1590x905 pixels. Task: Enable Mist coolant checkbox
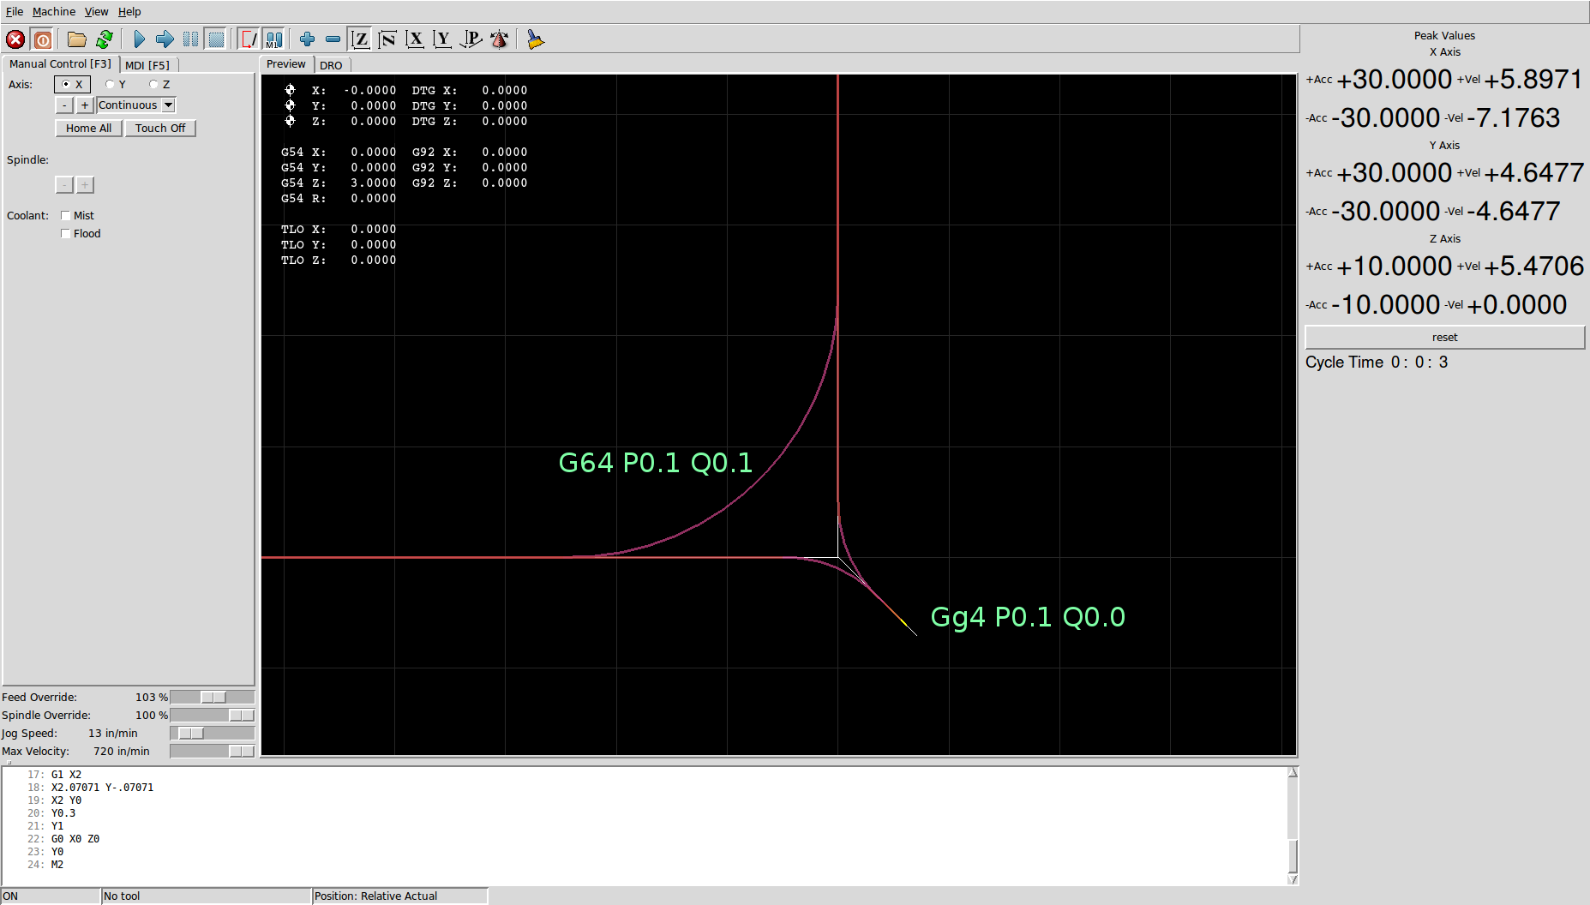tap(66, 216)
